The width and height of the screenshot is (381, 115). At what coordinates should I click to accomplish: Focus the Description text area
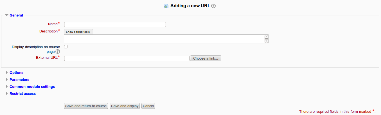[x=164, y=39]
